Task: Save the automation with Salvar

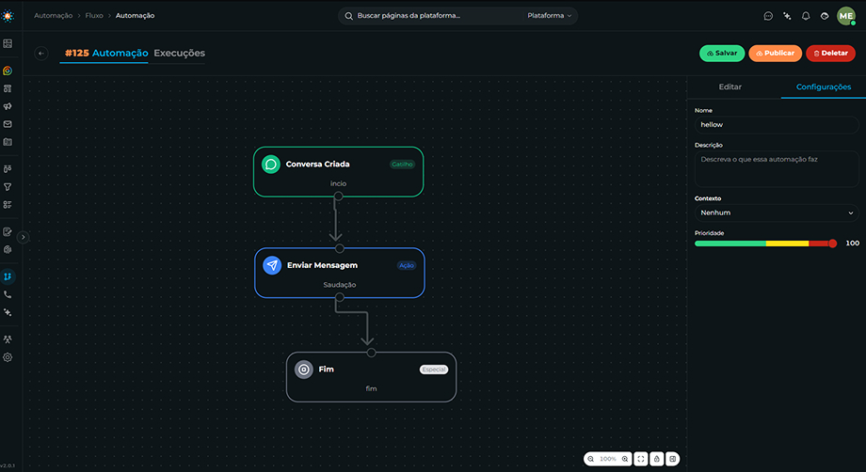Action: [722, 54]
